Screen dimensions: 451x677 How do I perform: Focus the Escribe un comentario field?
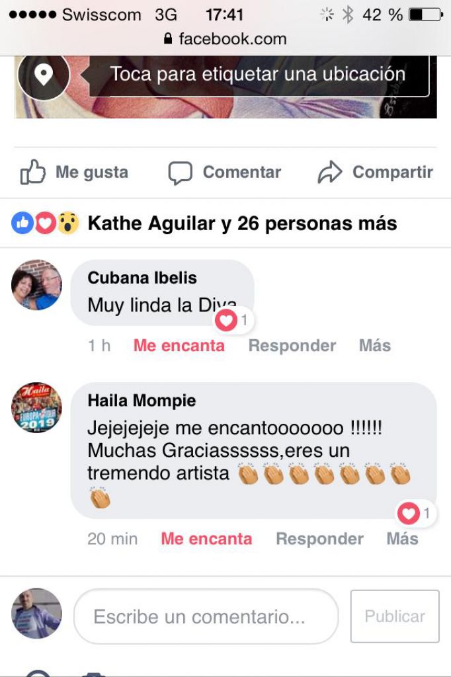[x=206, y=616]
